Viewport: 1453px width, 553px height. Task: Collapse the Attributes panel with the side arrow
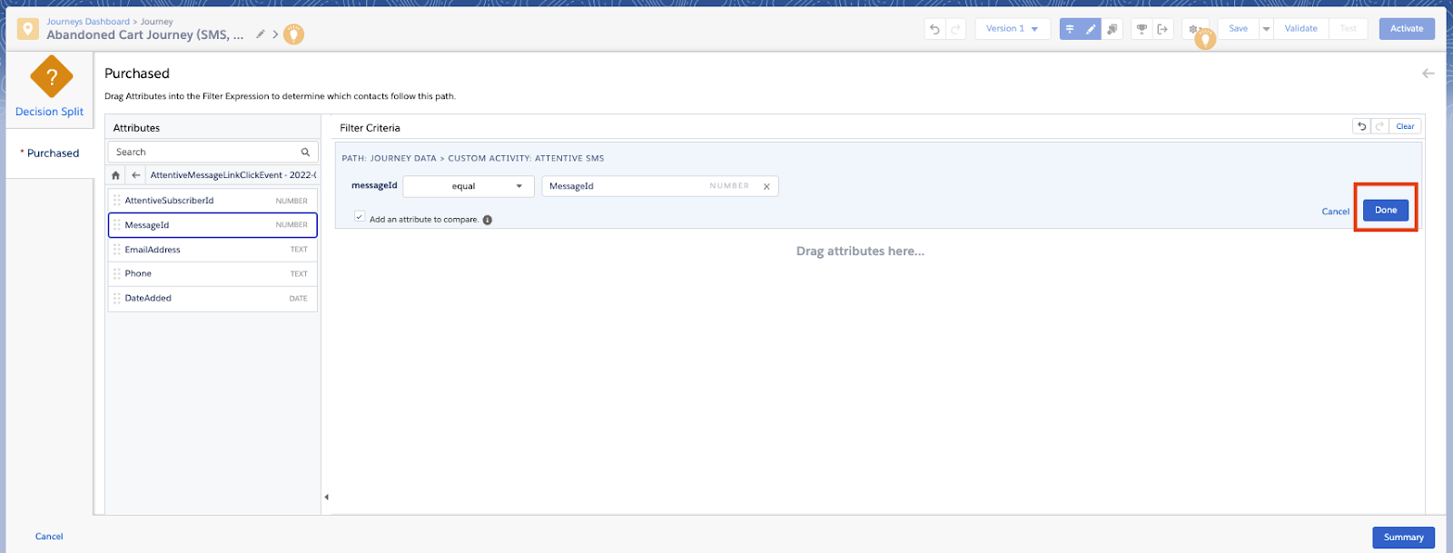pyautogui.click(x=326, y=497)
